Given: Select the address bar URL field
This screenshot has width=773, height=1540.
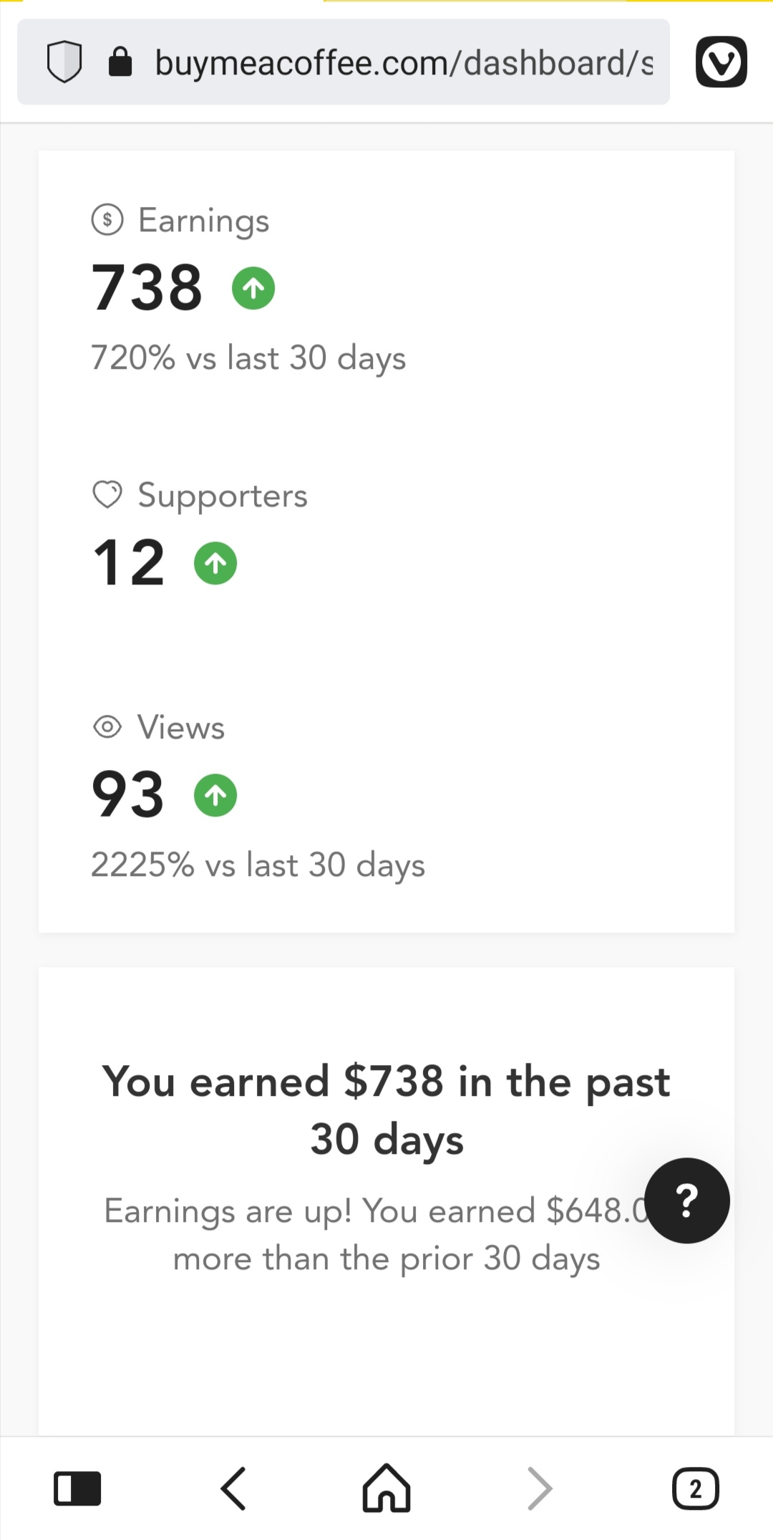Looking at the screenshot, I should tap(404, 62).
